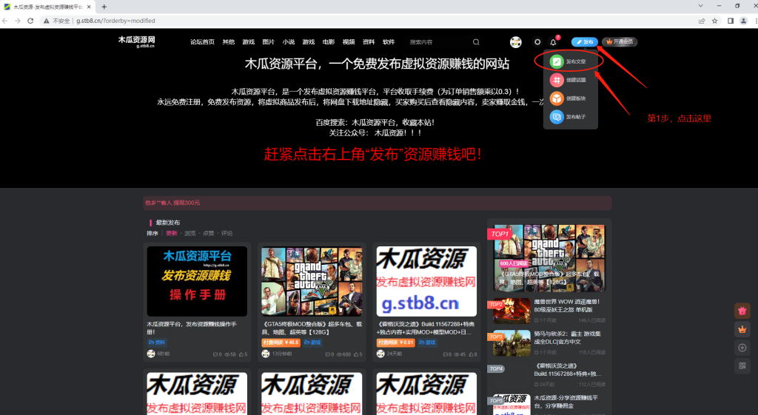Go to 论坛首页 in the navigation bar
Screen dimensions: 758x415
[x=202, y=42]
